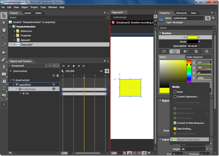This screenshot has width=219, height=156.
Task: Click the yellow Fill color swatch
Action: click(192, 37)
